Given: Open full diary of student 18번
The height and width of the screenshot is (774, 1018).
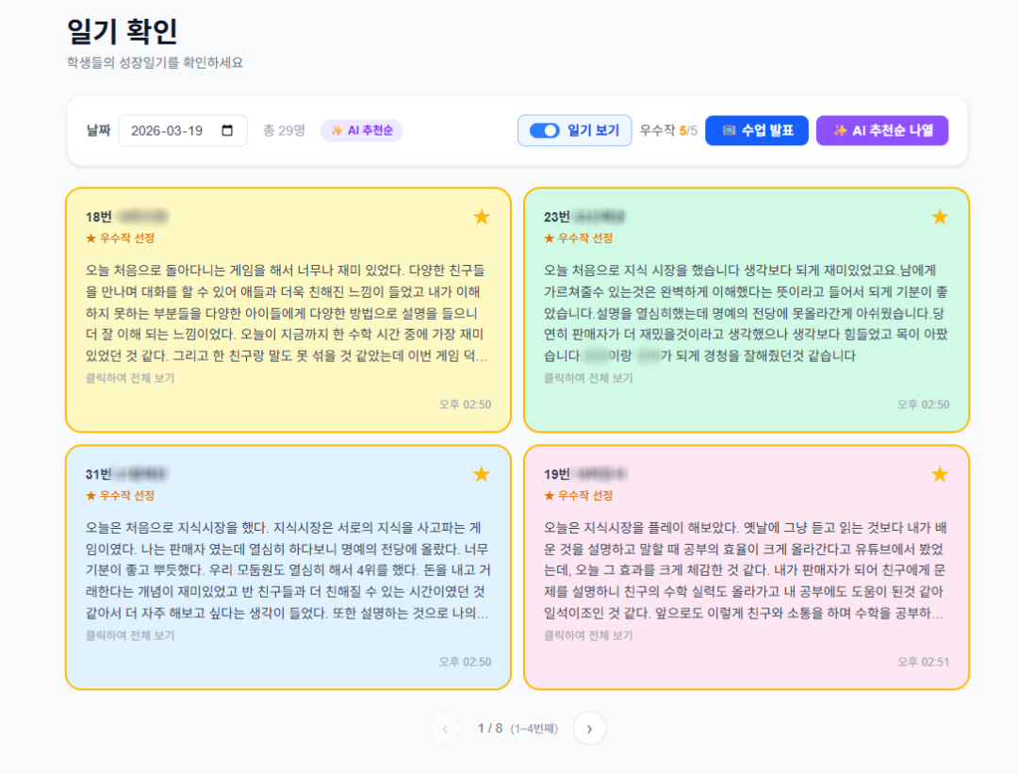Looking at the screenshot, I should (130, 378).
